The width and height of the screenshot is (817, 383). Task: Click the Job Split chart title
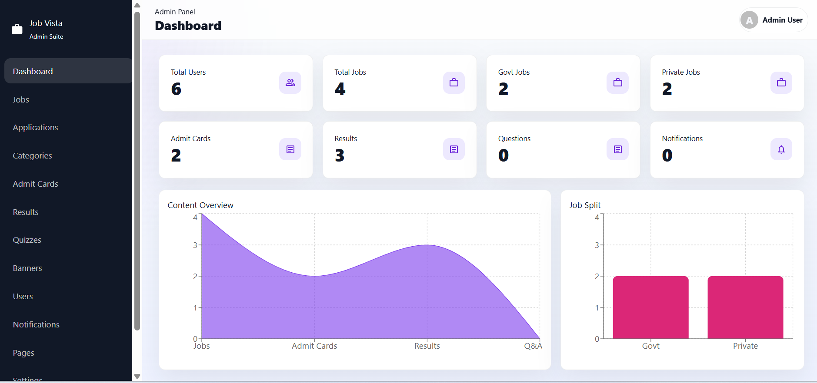click(585, 205)
